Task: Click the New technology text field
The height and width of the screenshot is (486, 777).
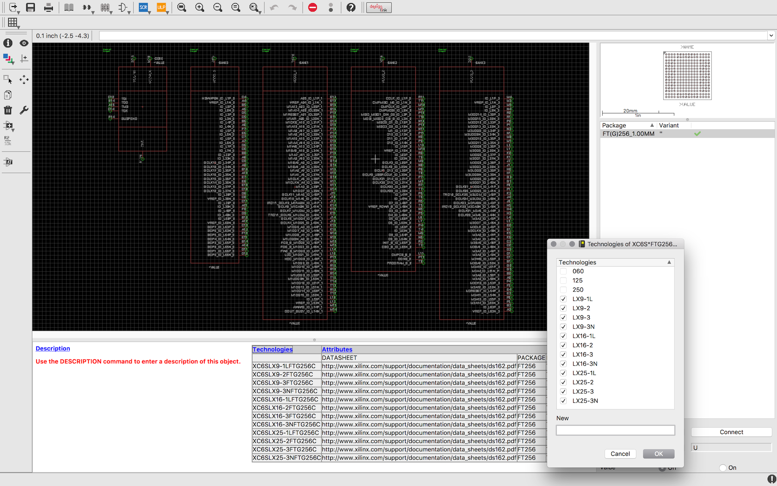Action: tap(615, 430)
